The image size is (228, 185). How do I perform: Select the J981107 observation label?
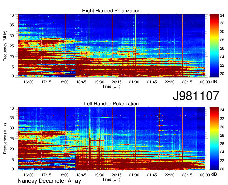tap(196, 96)
